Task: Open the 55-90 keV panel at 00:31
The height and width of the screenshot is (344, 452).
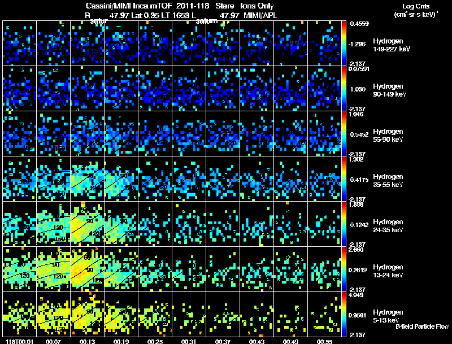Action: click(x=189, y=134)
